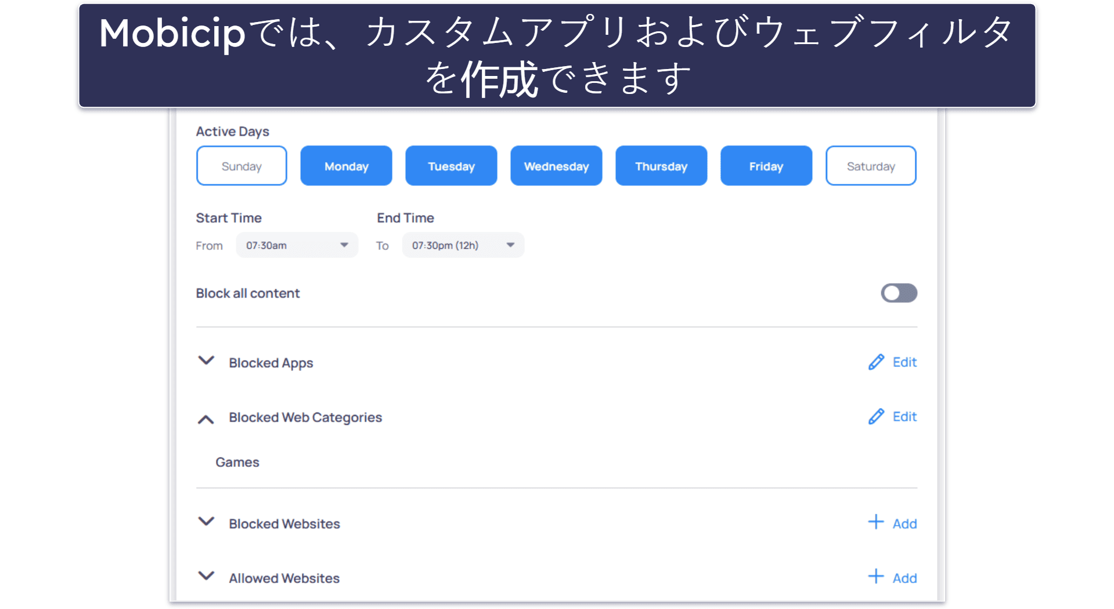
Task: Open the End Time 07:30pm dropdown
Action: pyautogui.click(x=463, y=245)
